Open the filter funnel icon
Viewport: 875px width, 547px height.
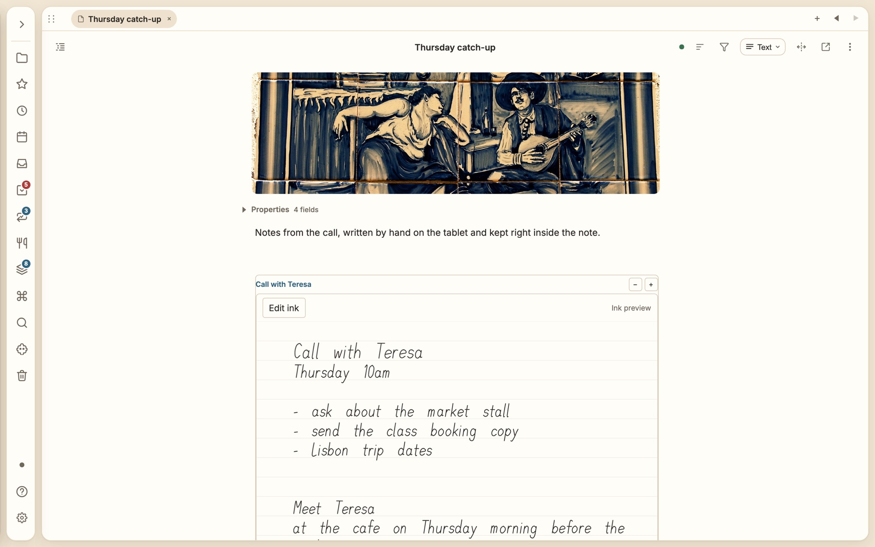point(724,47)
